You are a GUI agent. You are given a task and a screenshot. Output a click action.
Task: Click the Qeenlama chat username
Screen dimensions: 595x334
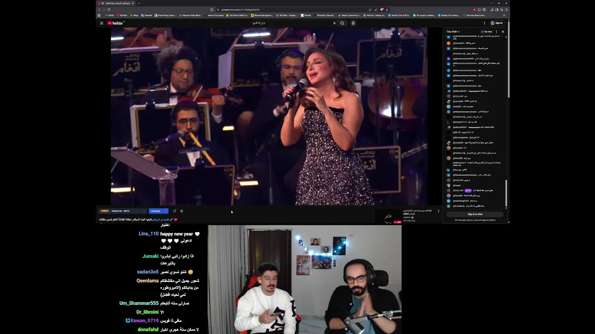(147, 281)
